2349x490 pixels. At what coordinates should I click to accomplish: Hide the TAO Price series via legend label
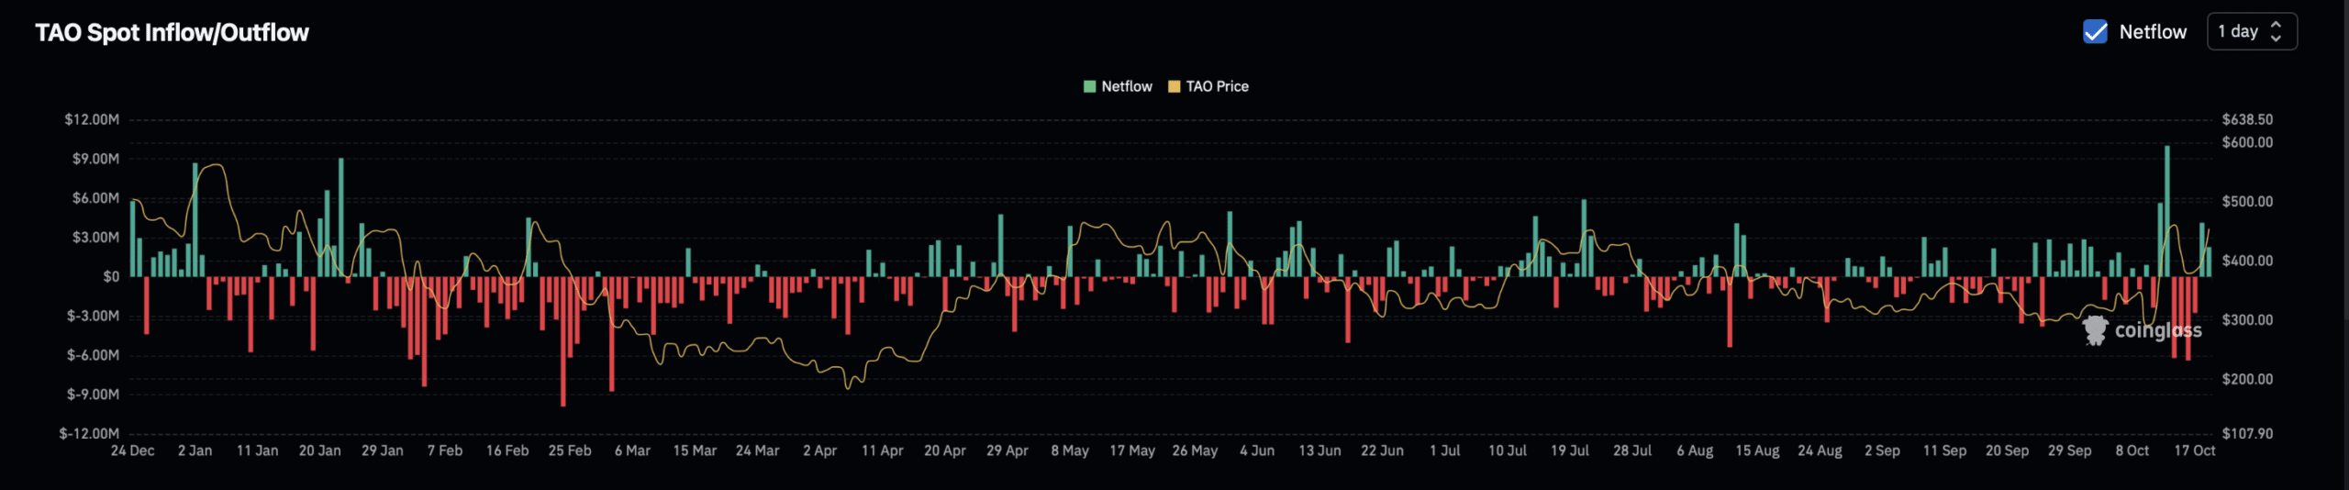click(x=1217, y=86)
